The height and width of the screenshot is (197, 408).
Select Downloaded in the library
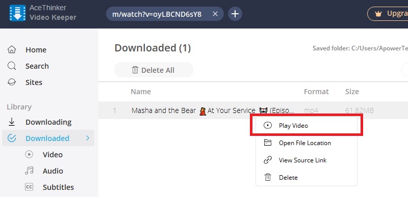[x=48, y=138]
